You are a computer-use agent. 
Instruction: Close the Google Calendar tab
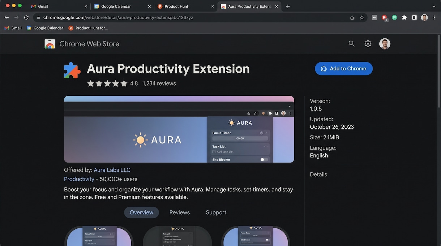[149, 7]
